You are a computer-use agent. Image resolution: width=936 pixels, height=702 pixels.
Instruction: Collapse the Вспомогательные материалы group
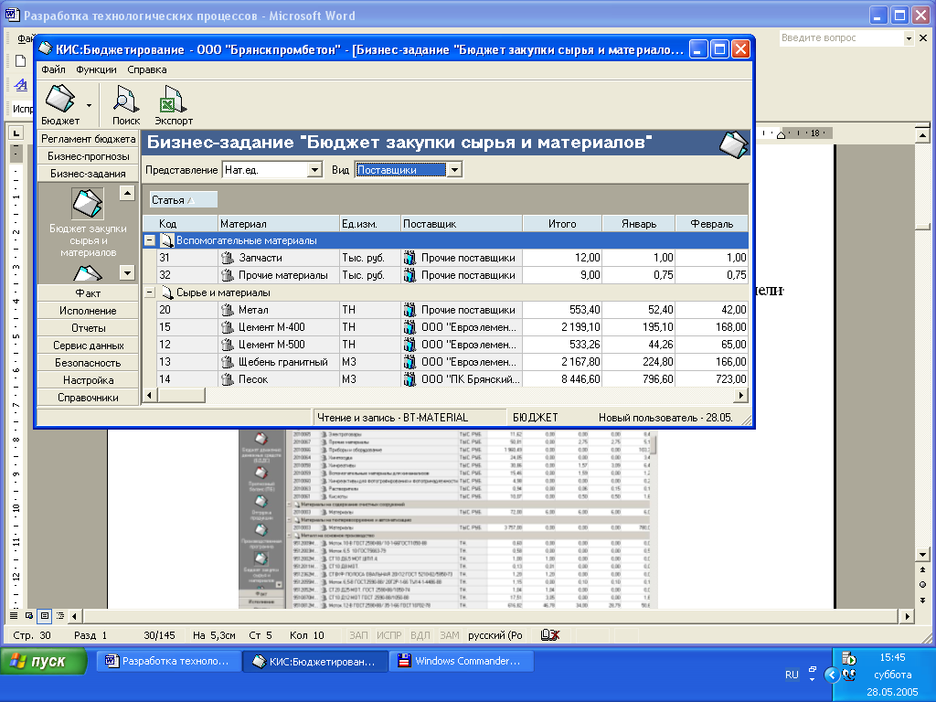[x=150, y=240]
